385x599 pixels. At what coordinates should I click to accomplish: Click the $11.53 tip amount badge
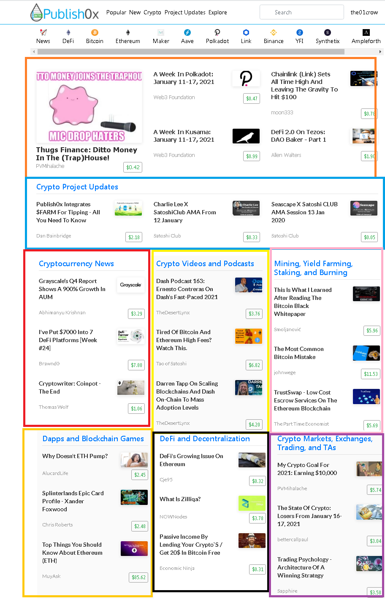(x=371, y=374)
